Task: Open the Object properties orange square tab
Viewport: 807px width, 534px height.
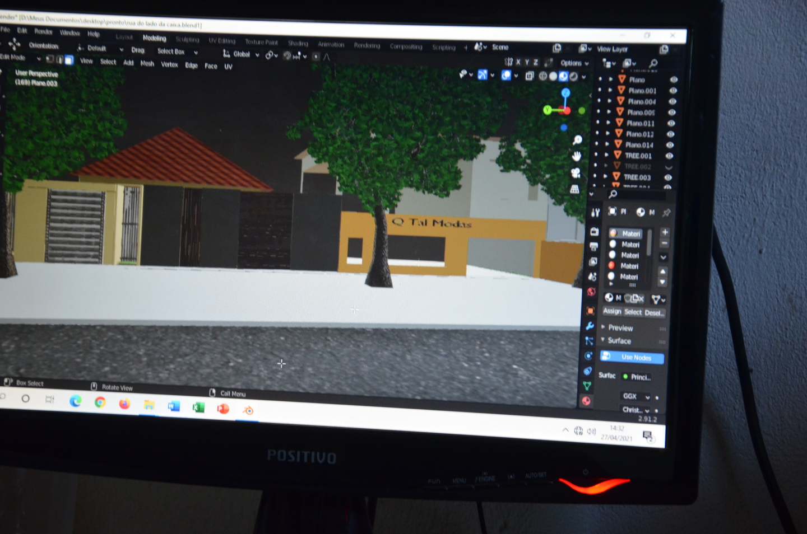Action: (x=590, y=311)
